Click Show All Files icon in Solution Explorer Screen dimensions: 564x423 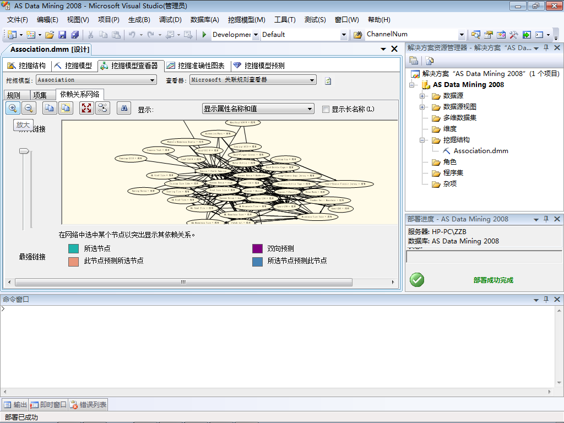[430, 61]
